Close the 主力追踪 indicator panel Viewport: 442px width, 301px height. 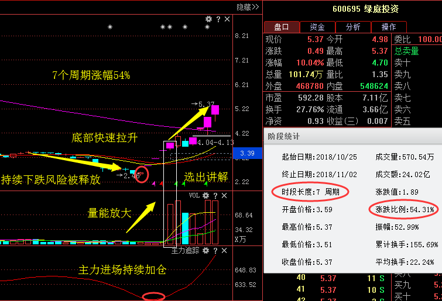tap(224, 250)
